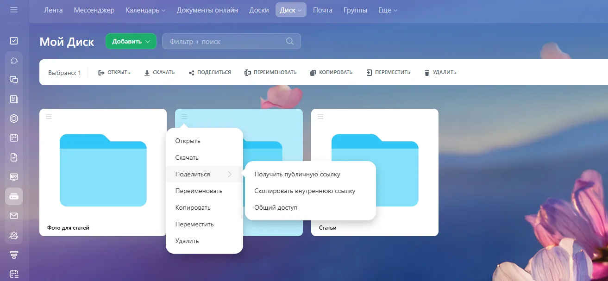The width and height of the screenshot is (608, 281).
Task: Open Группы in top navigation
Action: [x=355, y=10]
